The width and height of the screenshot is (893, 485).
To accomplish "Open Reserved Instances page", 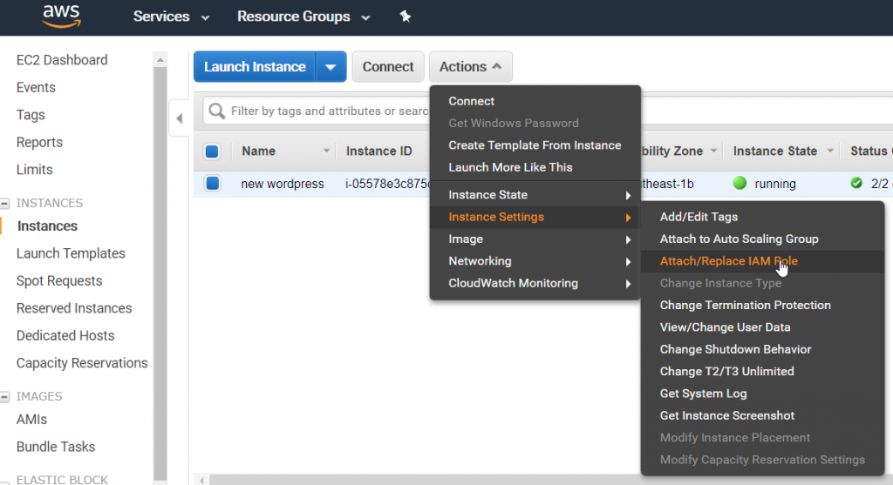I will point(74,308).
